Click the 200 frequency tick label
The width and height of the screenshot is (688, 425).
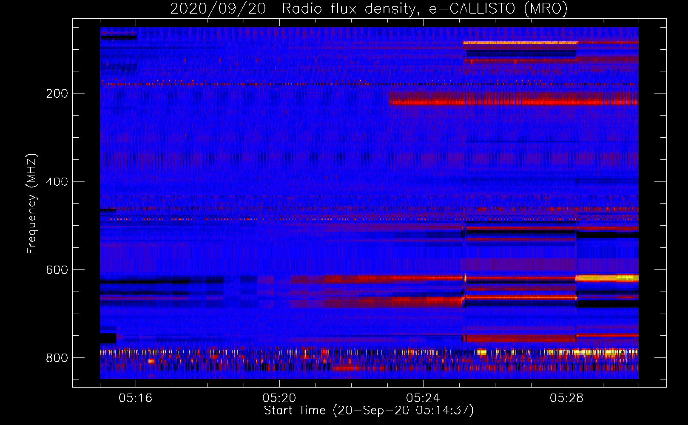click(57, 93)
